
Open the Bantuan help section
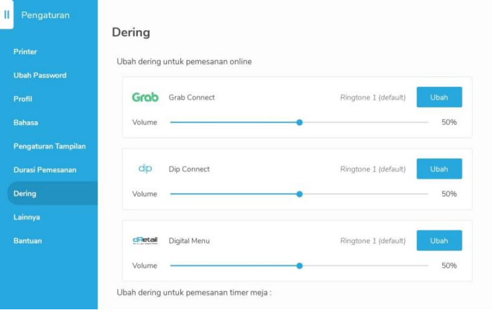(x=27, y=240)
